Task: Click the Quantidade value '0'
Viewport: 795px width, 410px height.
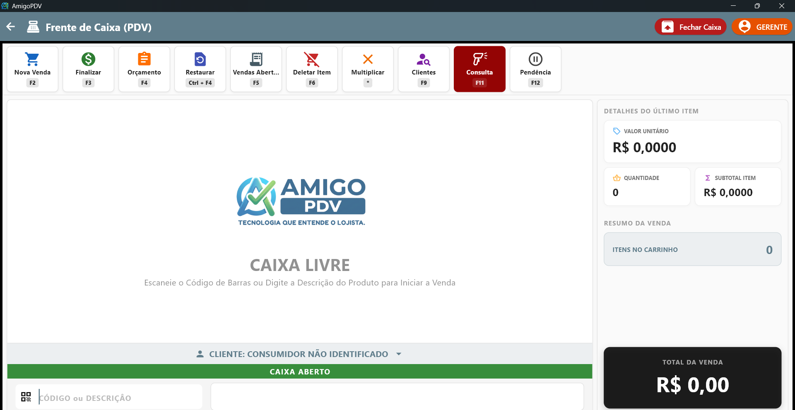Action: pos(616,192)
